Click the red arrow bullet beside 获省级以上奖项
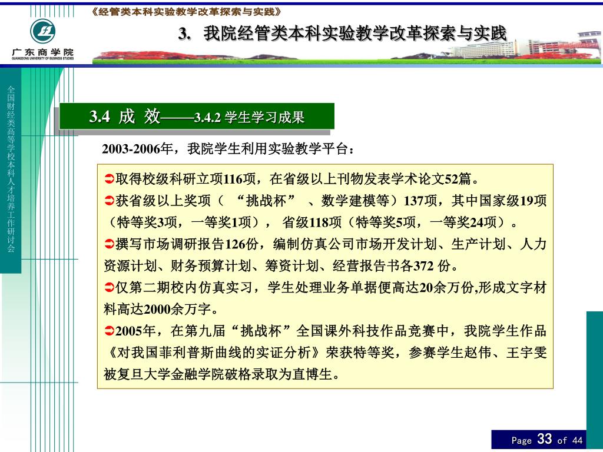603x452 pixels. [109, 200]
